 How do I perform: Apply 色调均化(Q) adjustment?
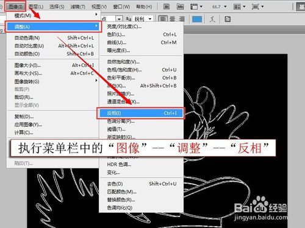pyautogui.click(x=142, y=208)
